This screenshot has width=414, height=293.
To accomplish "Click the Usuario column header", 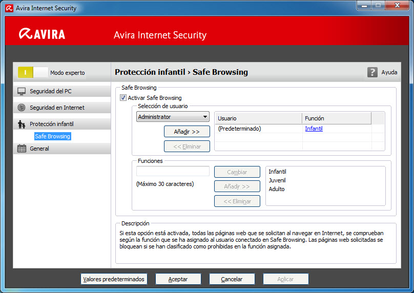I will pyautogui.click(x=258, y=118).
